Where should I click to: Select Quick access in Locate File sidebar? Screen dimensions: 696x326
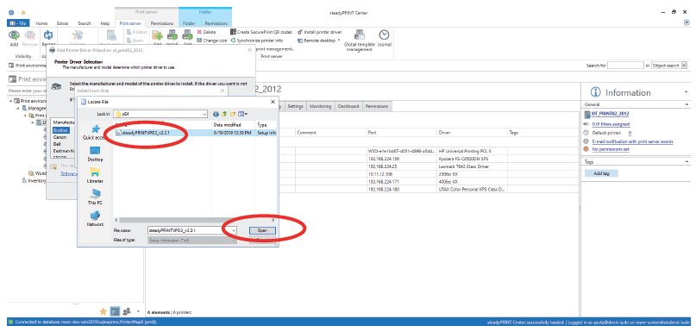[x=95, y=132]
